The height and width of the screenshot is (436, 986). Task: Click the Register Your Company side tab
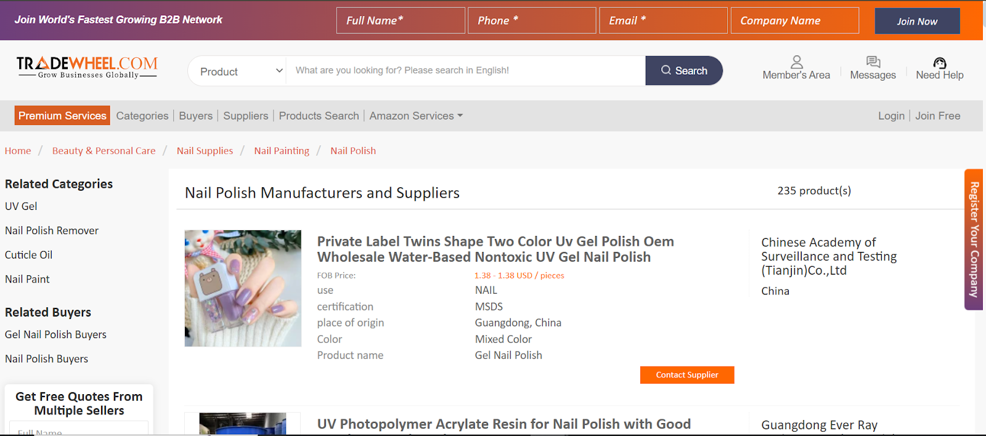point(974,240)
